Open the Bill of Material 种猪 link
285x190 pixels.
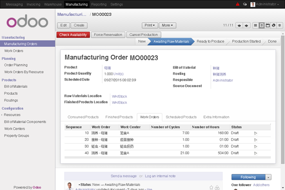click(x=216, y=68)
